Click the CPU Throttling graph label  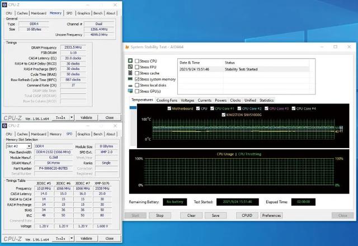pos(249,154)
